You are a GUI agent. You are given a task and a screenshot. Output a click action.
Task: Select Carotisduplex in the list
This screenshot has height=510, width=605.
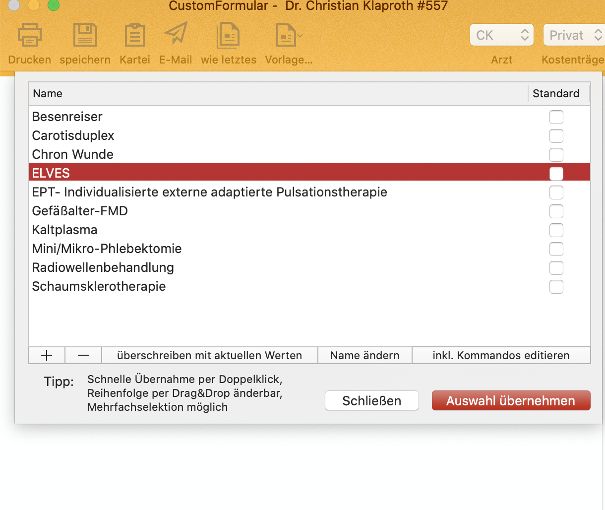309,135
